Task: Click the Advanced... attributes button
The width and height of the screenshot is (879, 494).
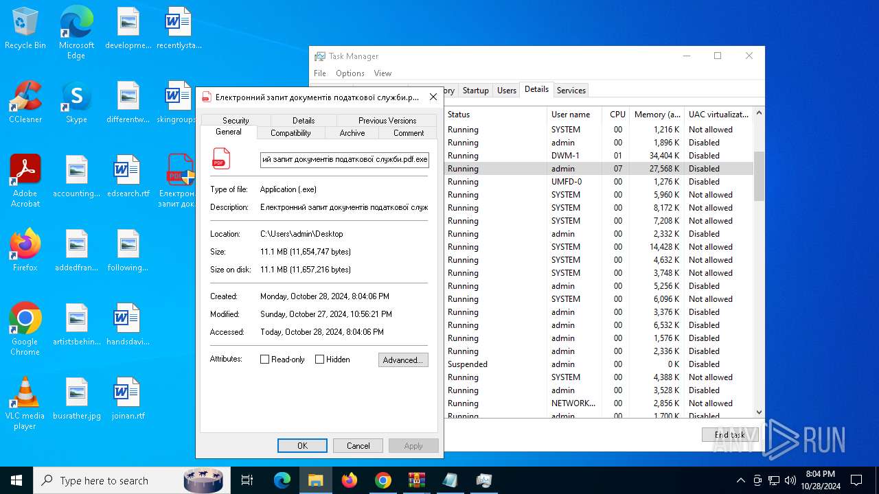Action: tap(403, 360)
